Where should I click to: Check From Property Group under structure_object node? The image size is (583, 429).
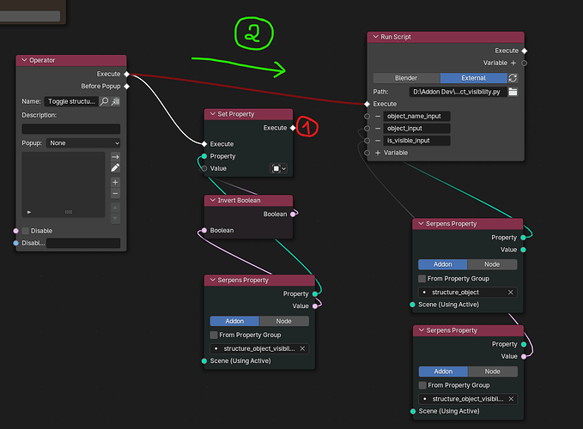pos(422,278)
